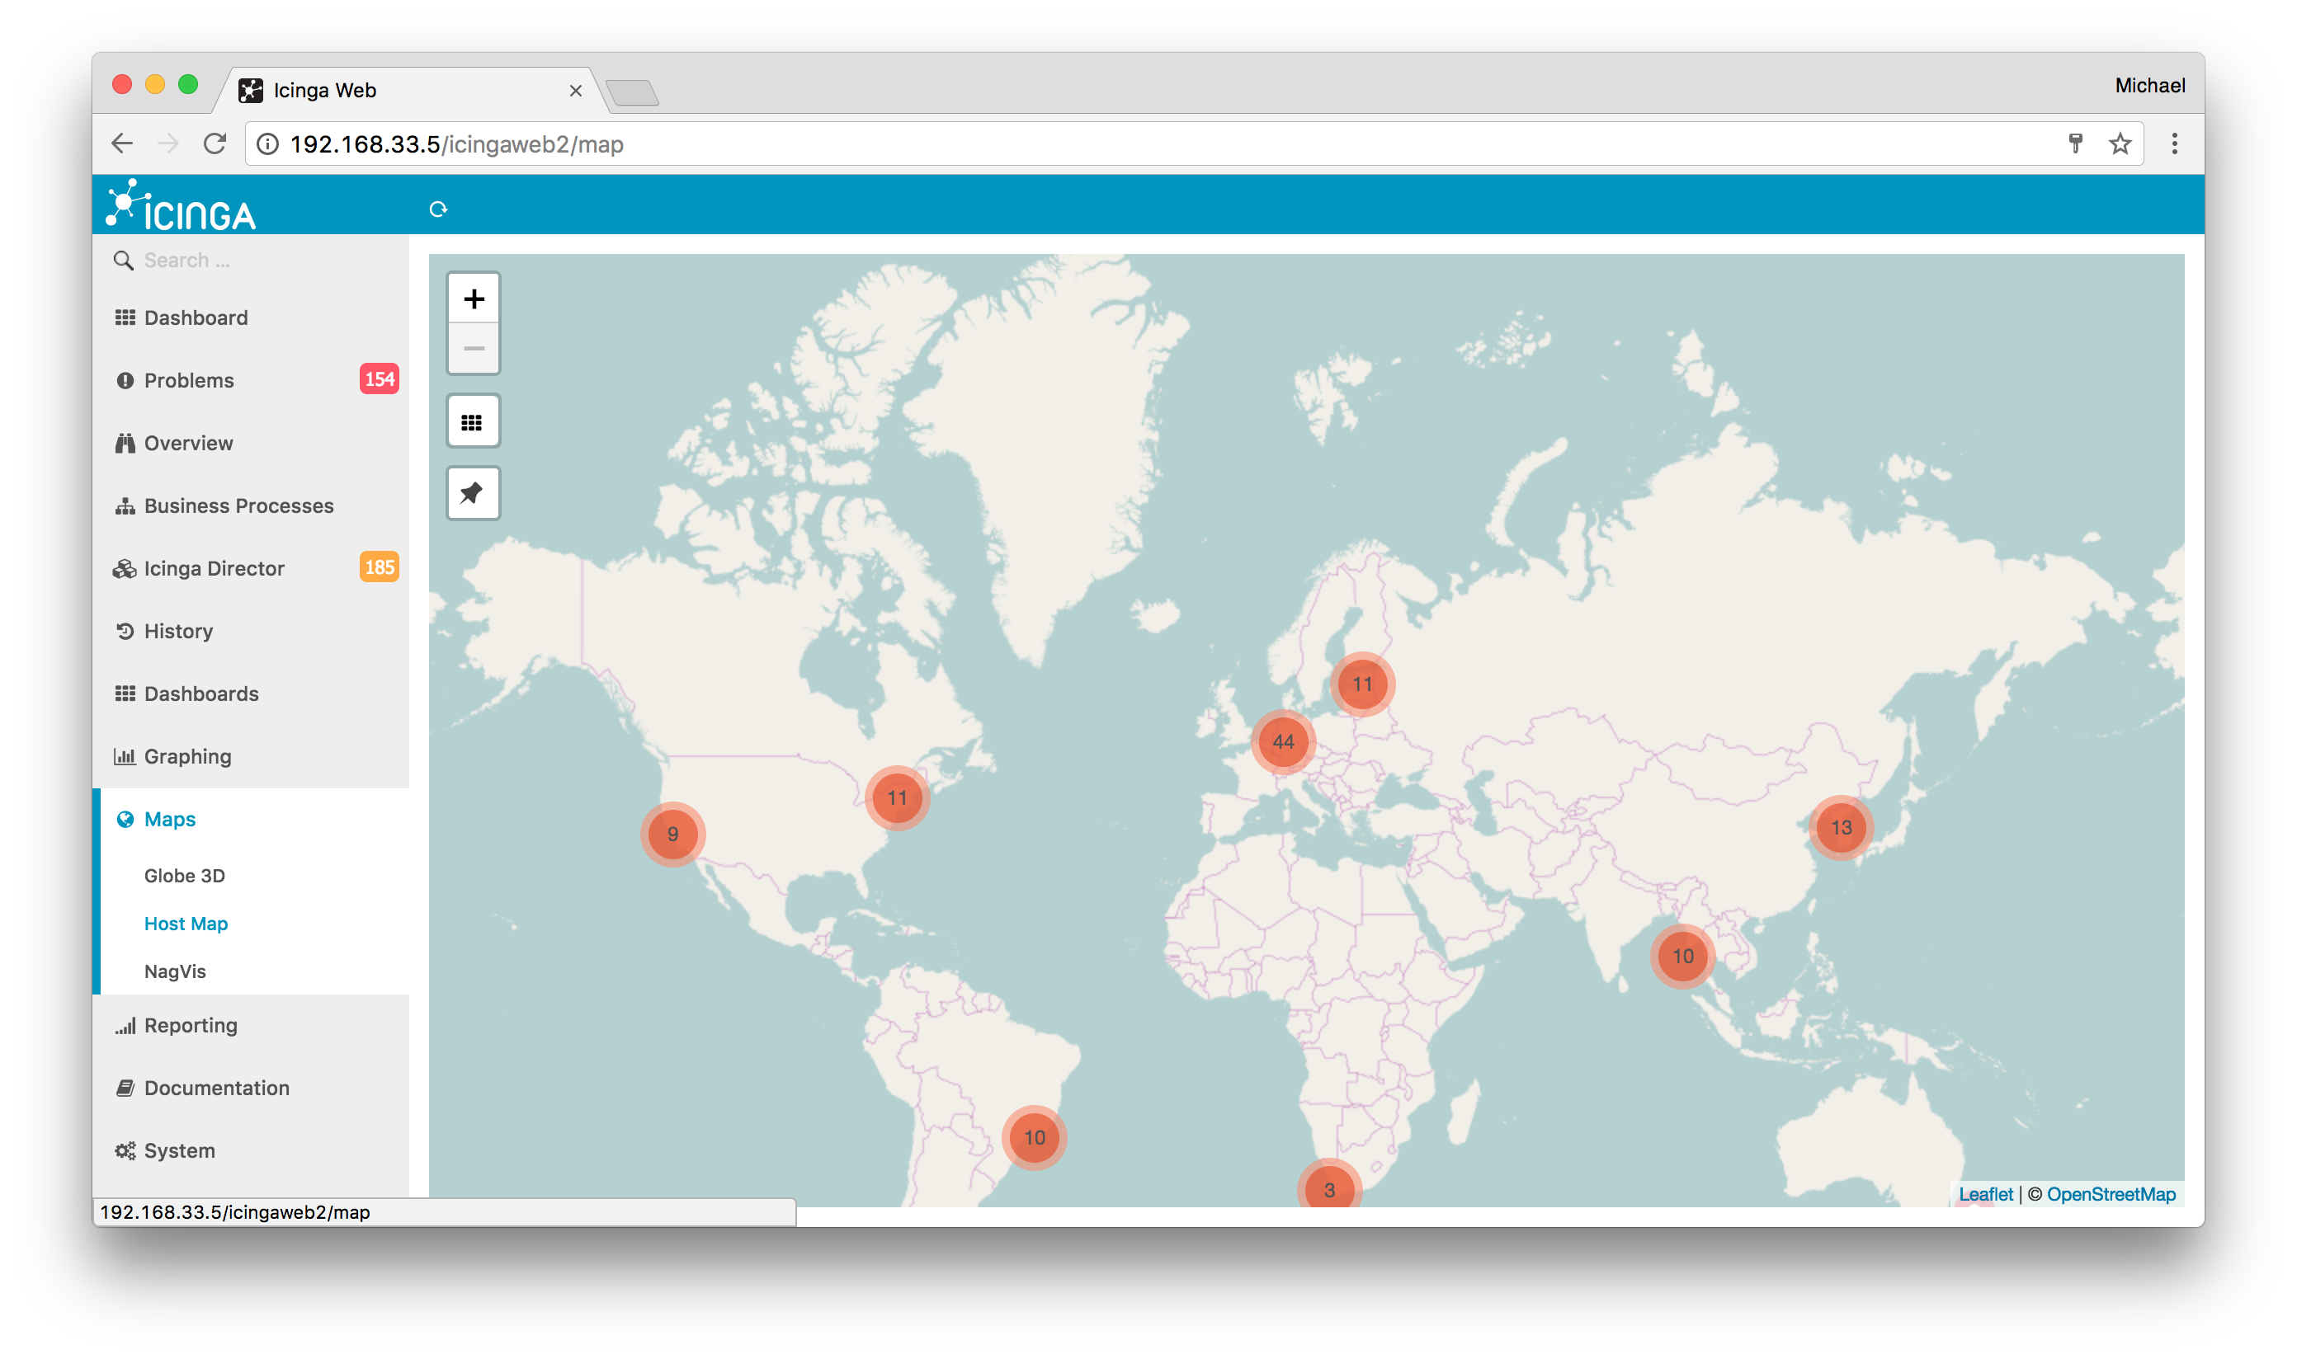Open the History section
Viewport: 2297px width, 1359px height.
(x=251, y=631)
